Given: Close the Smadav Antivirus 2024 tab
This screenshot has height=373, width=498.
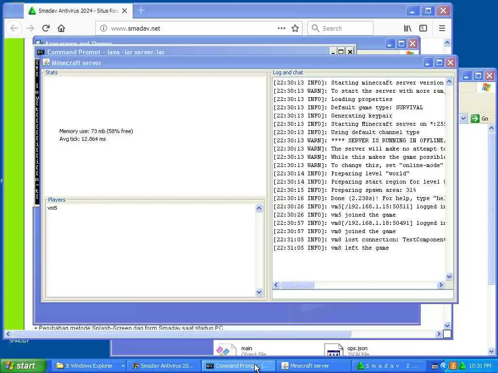Looking at the screenshot, I should coord(124,11).
